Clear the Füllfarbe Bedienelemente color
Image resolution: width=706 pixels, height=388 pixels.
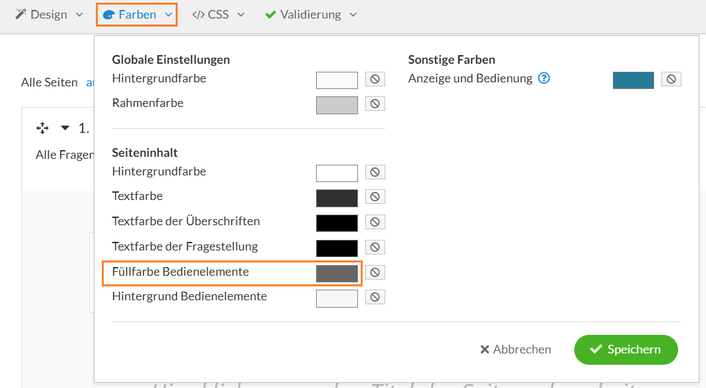(375, 272)
